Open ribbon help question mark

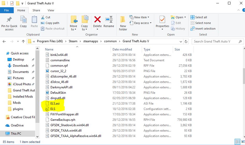pyautogui.click(x=244, y=10)
